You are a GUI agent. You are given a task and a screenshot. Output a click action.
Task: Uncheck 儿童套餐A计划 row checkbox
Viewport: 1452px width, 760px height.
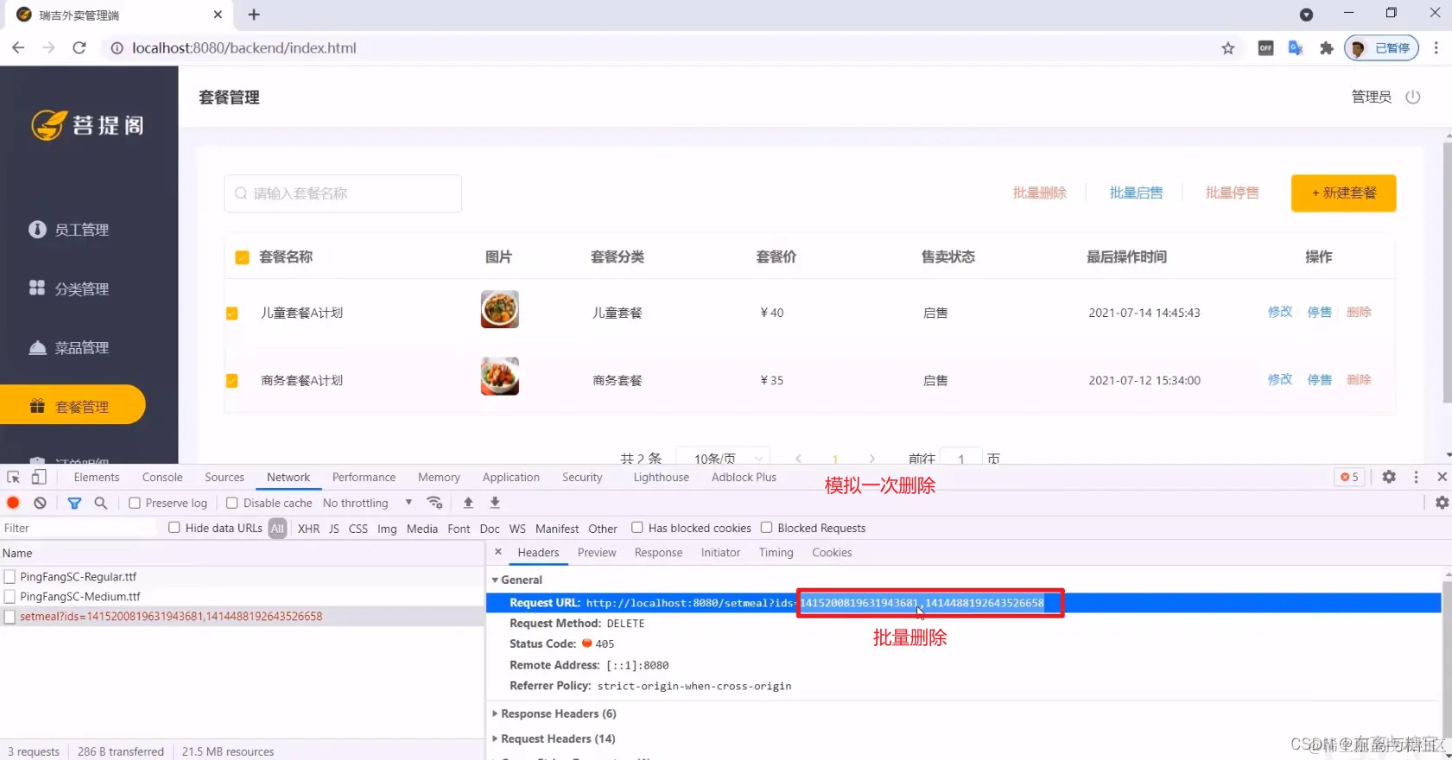click(231, 313)
